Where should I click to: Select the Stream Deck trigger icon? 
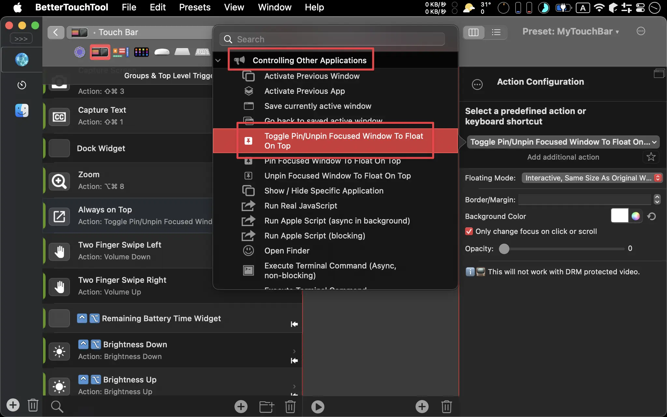click(x=141, y=52)
